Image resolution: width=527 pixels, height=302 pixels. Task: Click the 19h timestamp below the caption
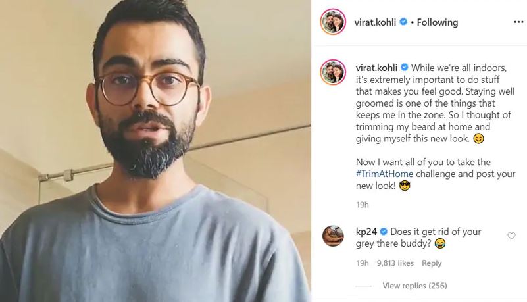(x=361, y=205)
